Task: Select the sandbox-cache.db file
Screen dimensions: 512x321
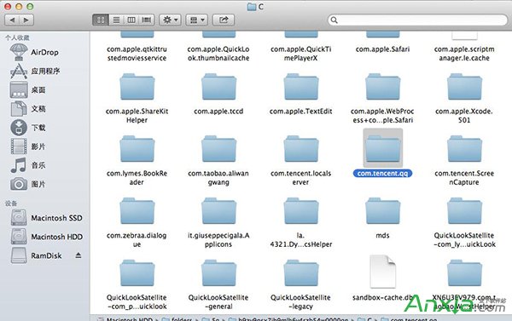Action: point(382,278)
